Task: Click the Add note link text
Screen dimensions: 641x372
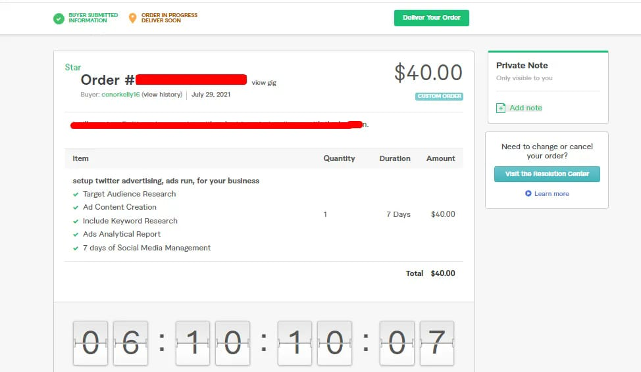Action: pos(526,108)
